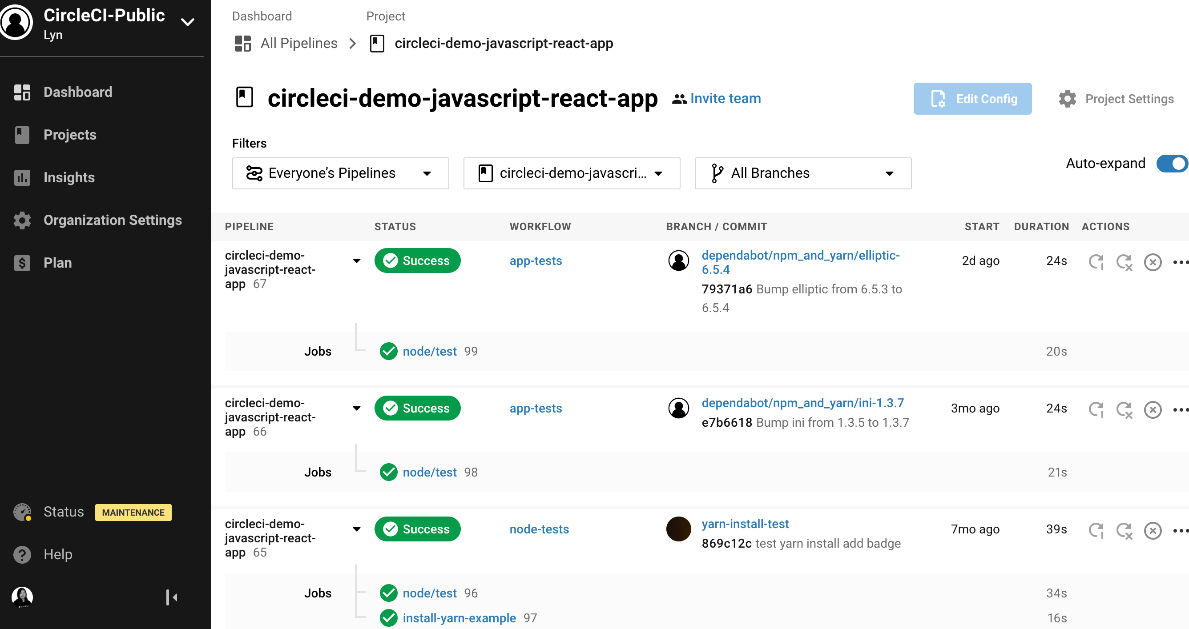Cancel workflow icon for pipeline 65
The width and height of the screenshot is (1189, 629).
click(x=1153, y=530)
